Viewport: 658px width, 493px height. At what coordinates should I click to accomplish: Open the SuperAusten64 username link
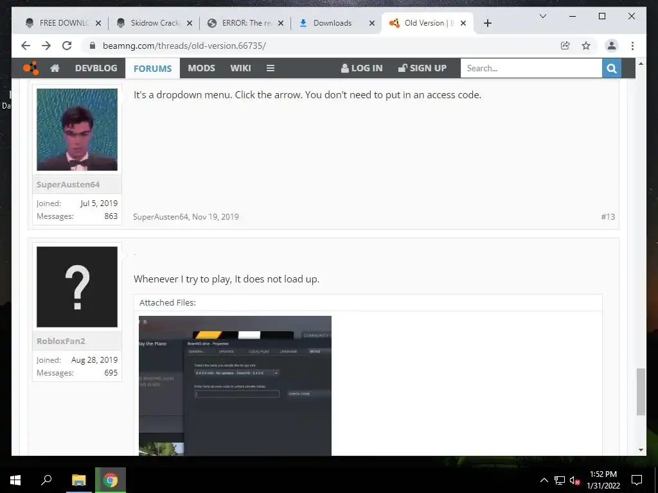coord(68,184)
